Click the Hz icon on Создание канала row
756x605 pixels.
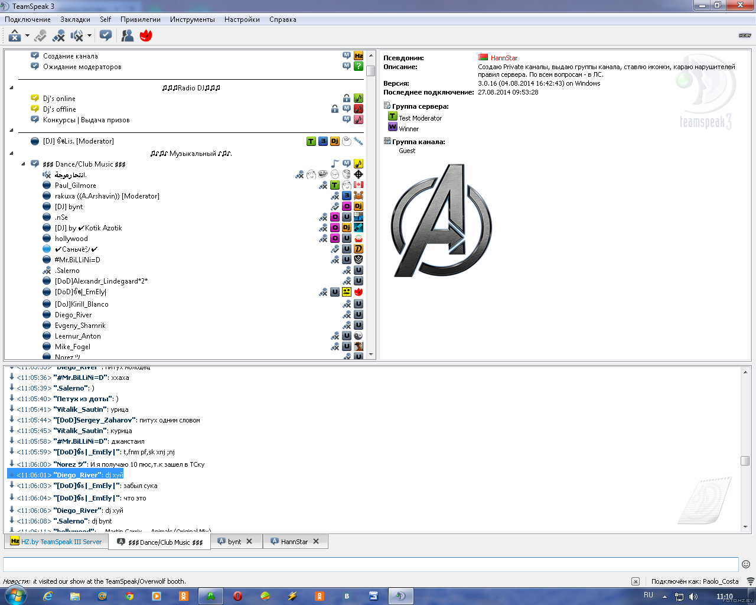[x=359, y=56]
